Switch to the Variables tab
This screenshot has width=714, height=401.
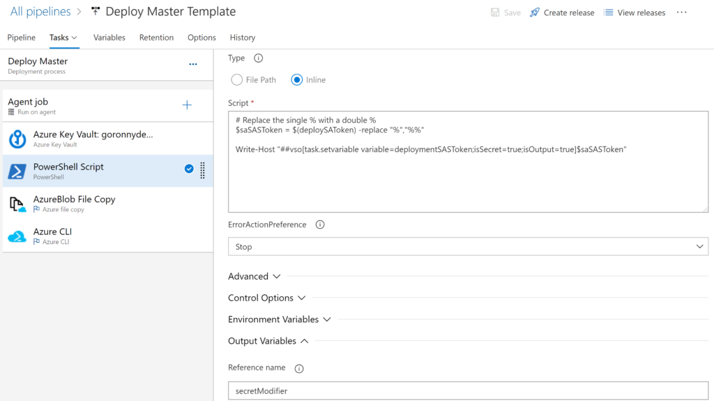109,38
